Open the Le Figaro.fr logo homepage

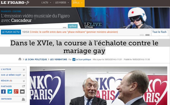[15, 3]
